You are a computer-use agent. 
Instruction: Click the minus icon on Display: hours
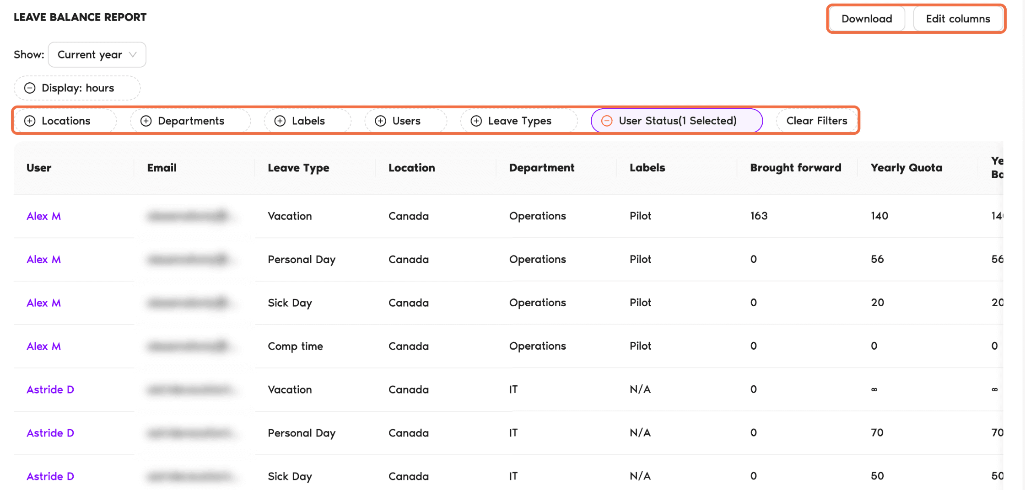point(30,88)
